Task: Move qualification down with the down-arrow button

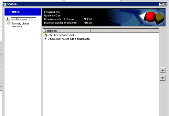Action: point(163,78)
